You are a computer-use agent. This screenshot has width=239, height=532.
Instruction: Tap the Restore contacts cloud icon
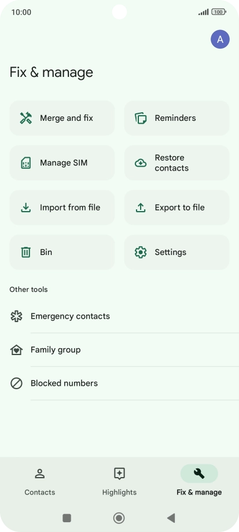[x=141, y=163]
